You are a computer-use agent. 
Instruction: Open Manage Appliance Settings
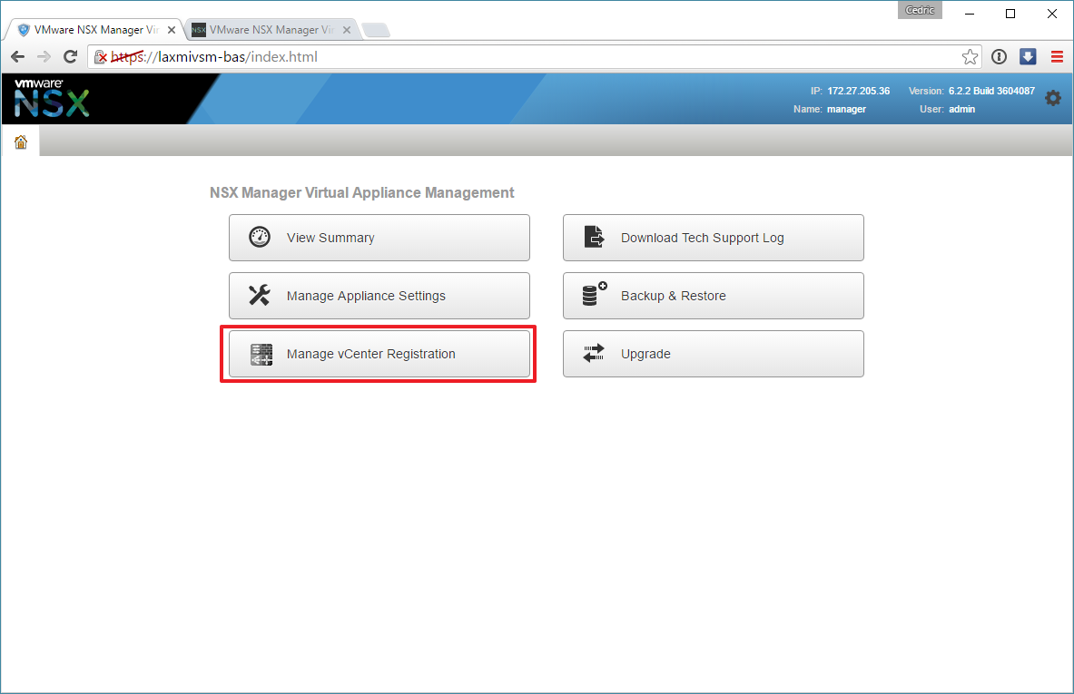point(379,296)
